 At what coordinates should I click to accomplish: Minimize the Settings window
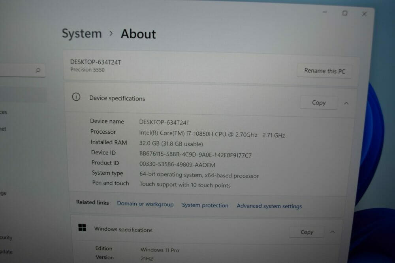(x=325, y=12)
